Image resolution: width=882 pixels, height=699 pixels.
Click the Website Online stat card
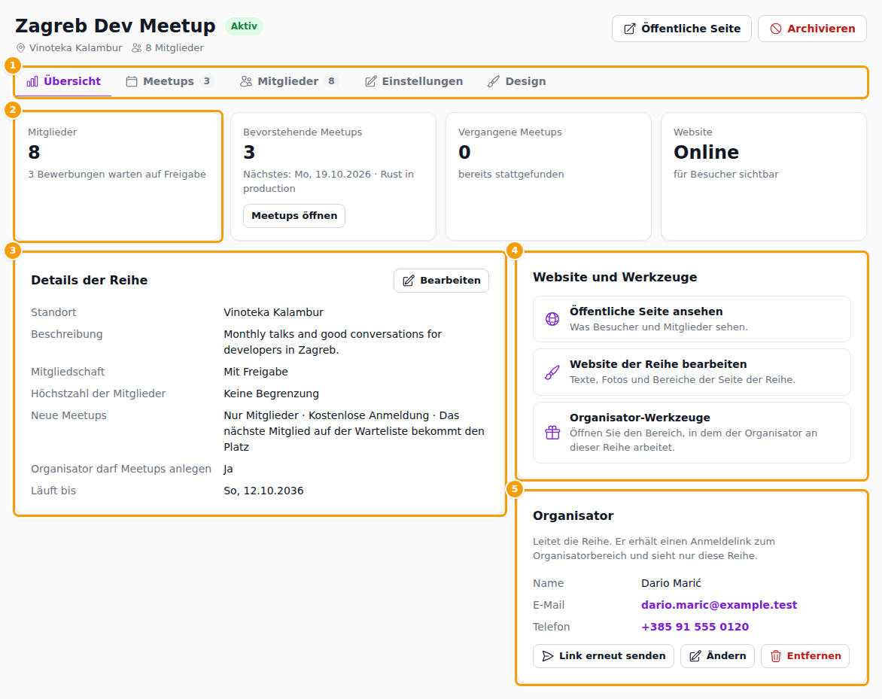click(x=764, y=177)
